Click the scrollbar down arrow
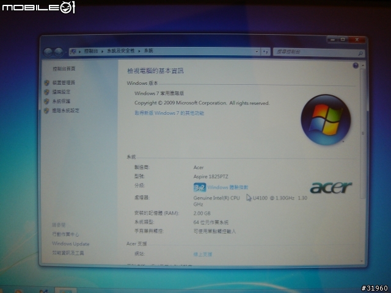This screenshot has height=293, width=391. (362, 261)
